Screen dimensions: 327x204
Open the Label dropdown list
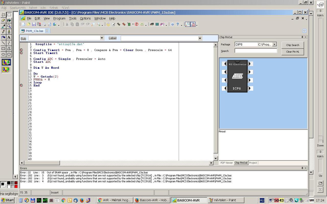[200, 38]
